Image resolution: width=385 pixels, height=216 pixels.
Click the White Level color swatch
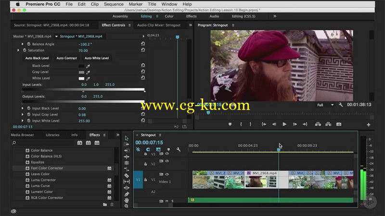pyautogui.click(x=81, y=78)
